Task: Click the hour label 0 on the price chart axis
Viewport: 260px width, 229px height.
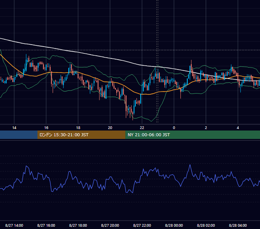Action: [174, 128]
